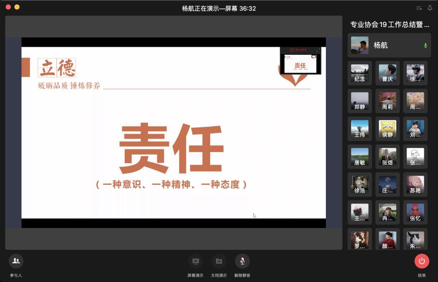Select participant 曹庆's thumbnail
The height and width of the screenshot is (282, 438).
click(387, 73)
